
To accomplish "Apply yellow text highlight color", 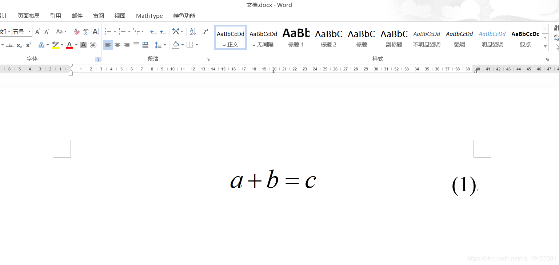I will tap(55, 45).
